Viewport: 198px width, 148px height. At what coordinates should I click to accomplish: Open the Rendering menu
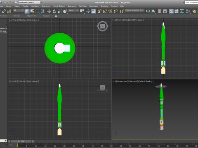click(72, 6)
